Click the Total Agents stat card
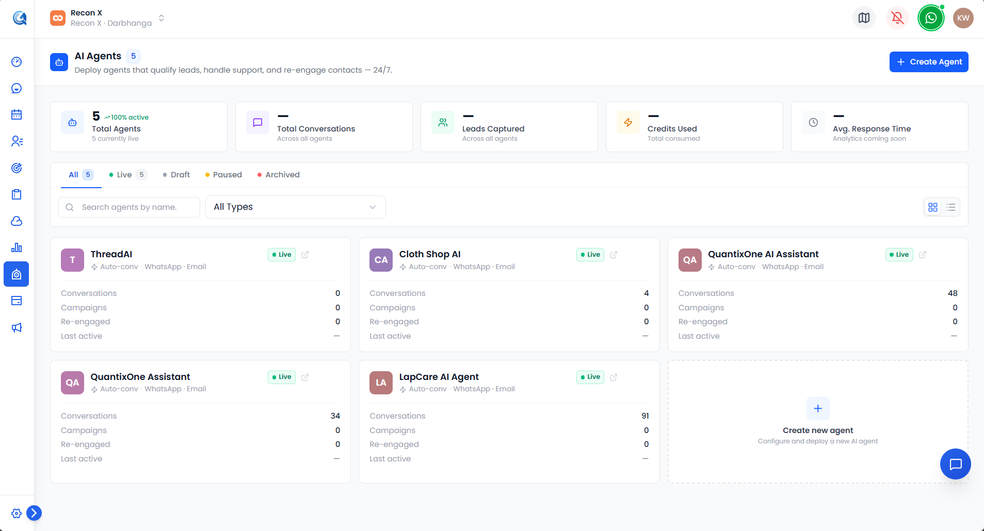This screenshot has height=531, width=984. [139, 127]
